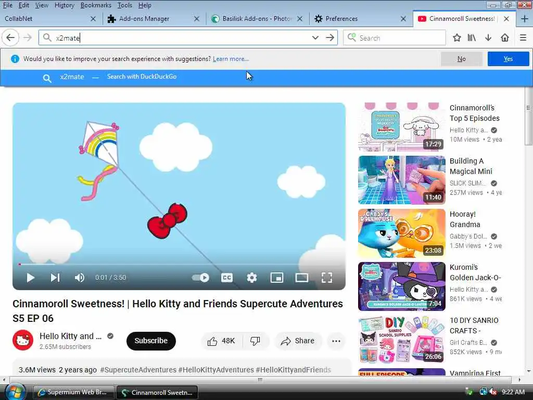This screenshot has height=400, width=533.
Task: Open the address bar history dropdown
Action: 315,37
